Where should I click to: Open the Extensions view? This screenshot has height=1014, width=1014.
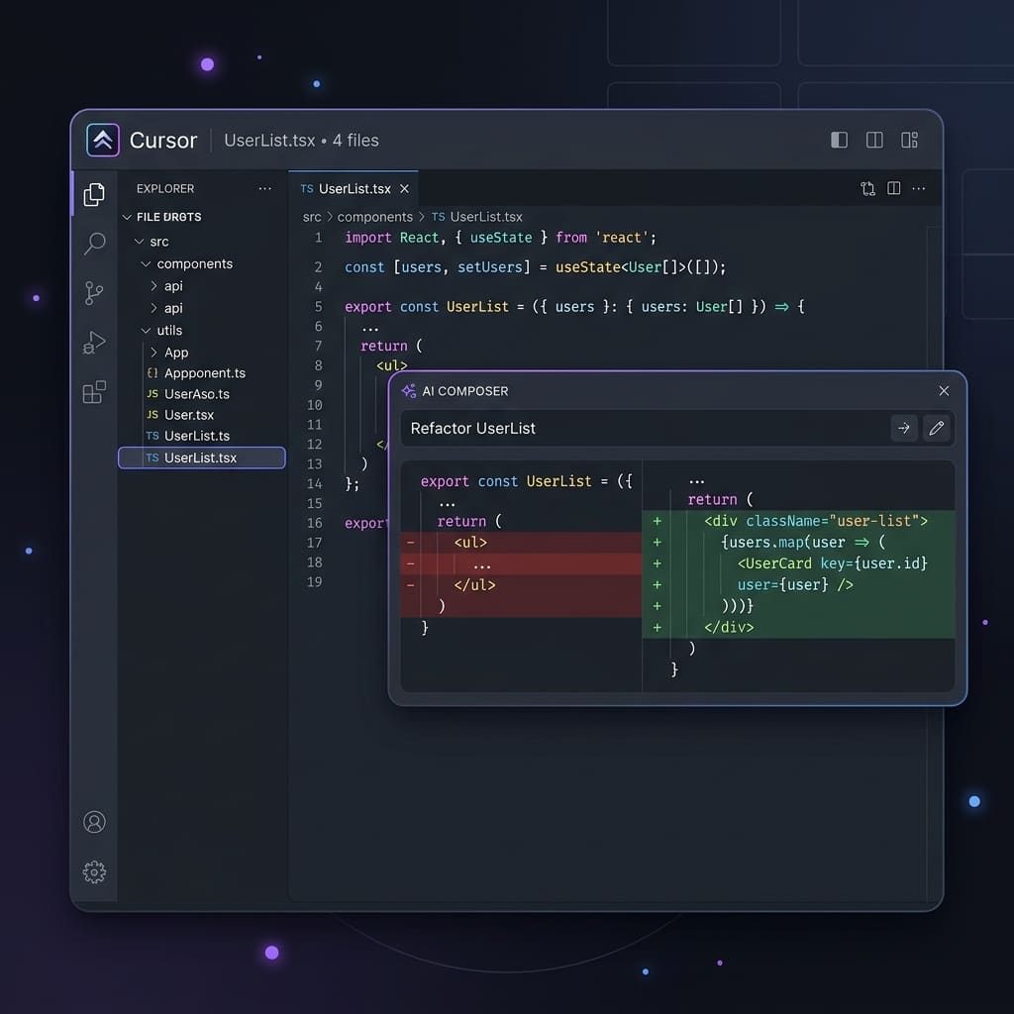tap(94, 392)
